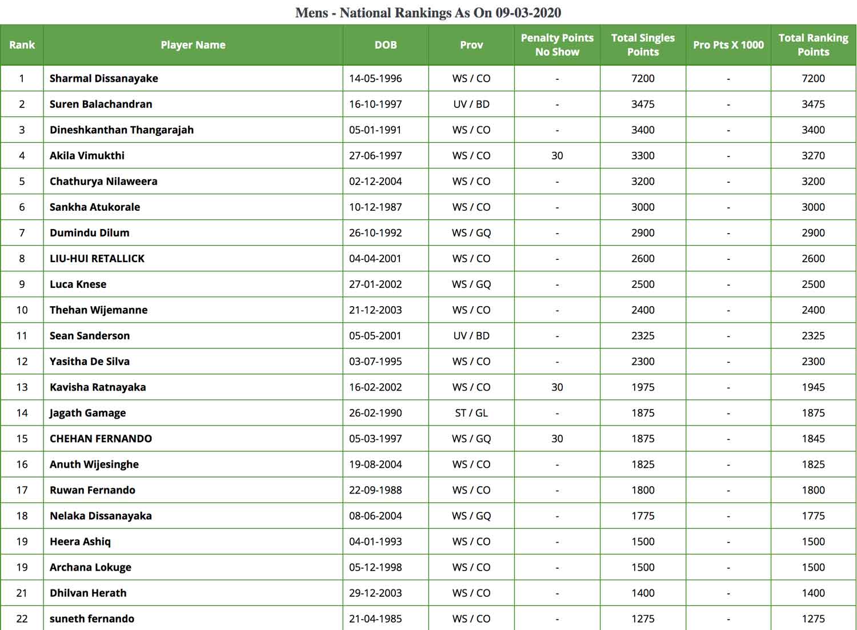Click the Prov column header

471,45
